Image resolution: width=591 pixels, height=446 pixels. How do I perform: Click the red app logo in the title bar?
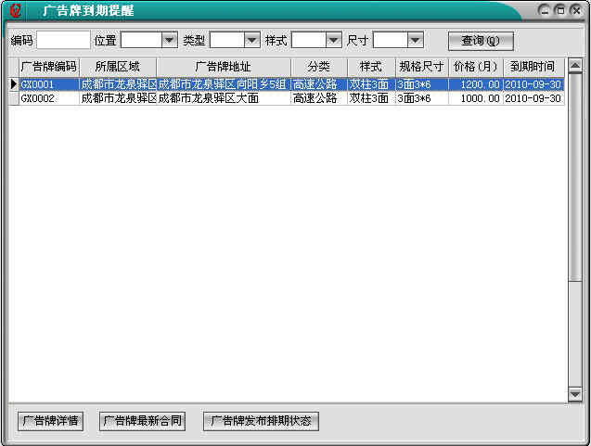(x=15, y=10)
